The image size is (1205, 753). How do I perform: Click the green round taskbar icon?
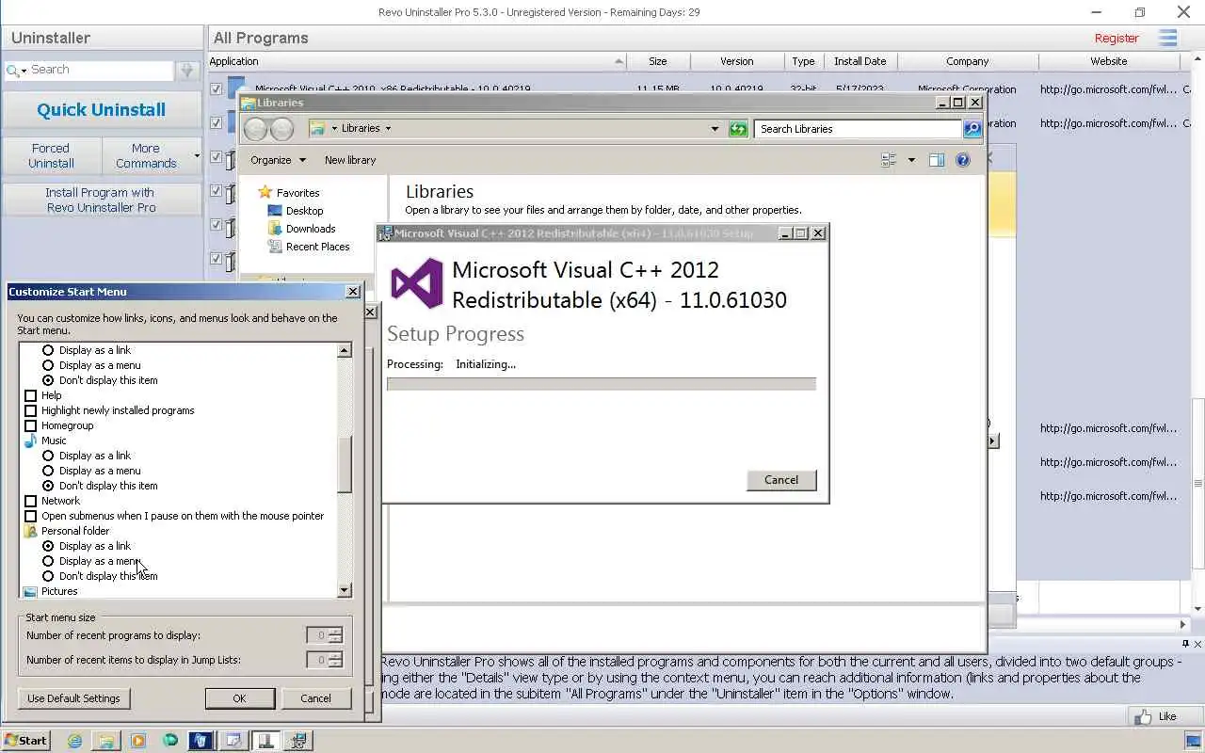[170, 741]
